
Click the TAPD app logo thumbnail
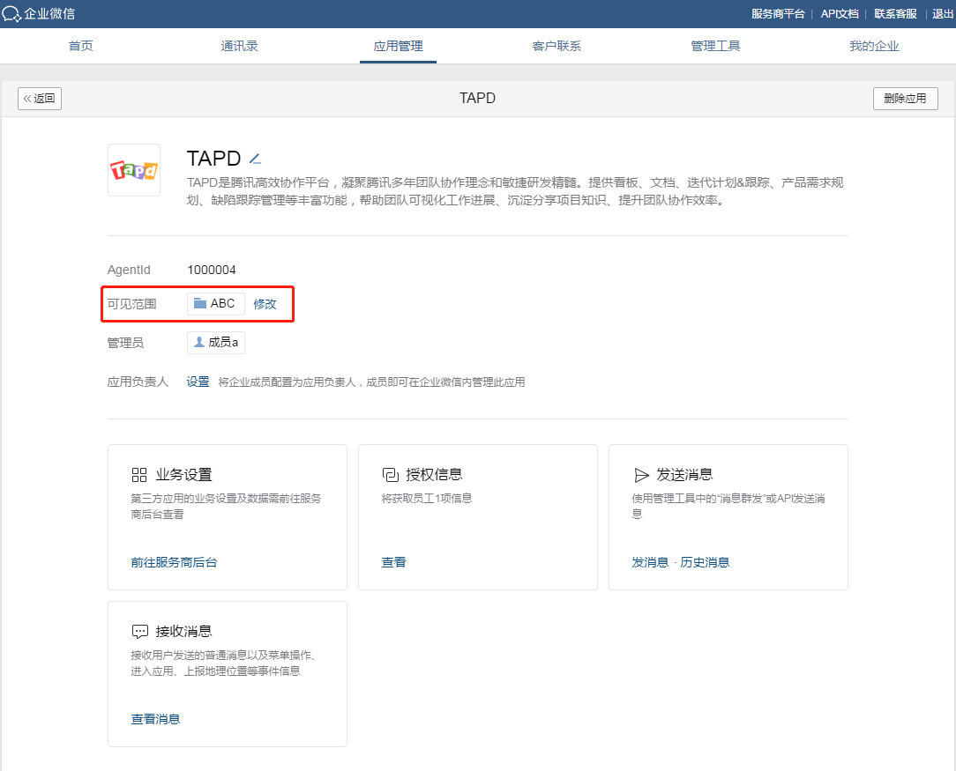(x=134, y=170)
